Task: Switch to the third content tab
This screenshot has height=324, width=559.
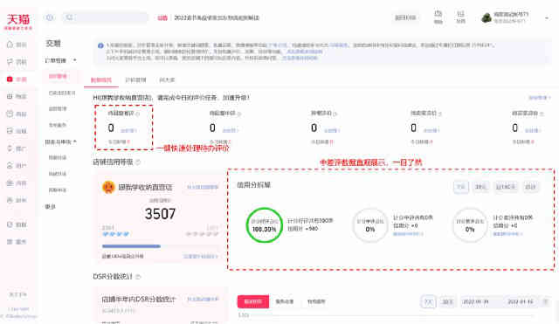Action: click(167, 79)
